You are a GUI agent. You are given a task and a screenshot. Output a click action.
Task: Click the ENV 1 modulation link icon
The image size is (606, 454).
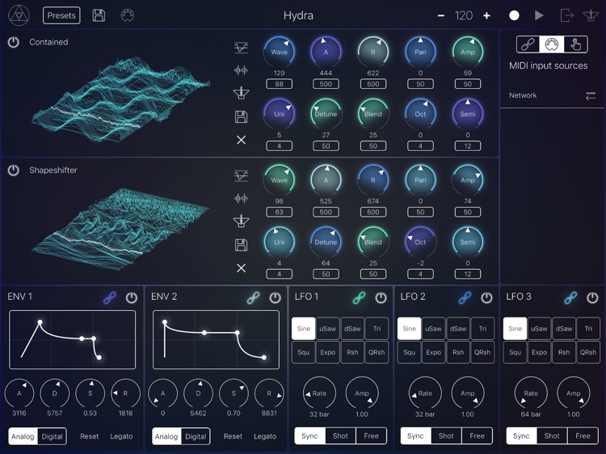110,297
